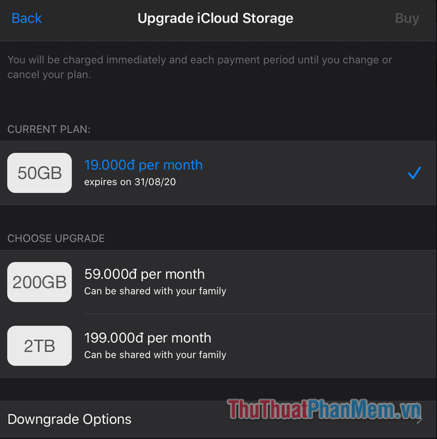Click the CURRENT PLAN section header
437x439 pixels.
[x=49, y=129]
